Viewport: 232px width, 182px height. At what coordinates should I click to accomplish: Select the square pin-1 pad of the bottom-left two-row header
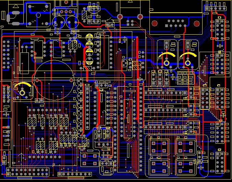(x=9, y=174)
